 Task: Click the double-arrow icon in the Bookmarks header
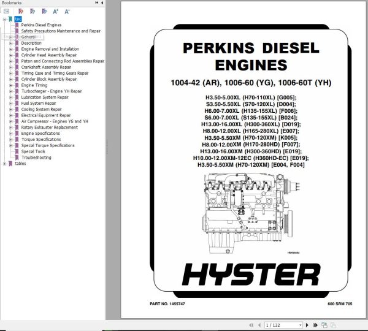(x=97, y=2)
